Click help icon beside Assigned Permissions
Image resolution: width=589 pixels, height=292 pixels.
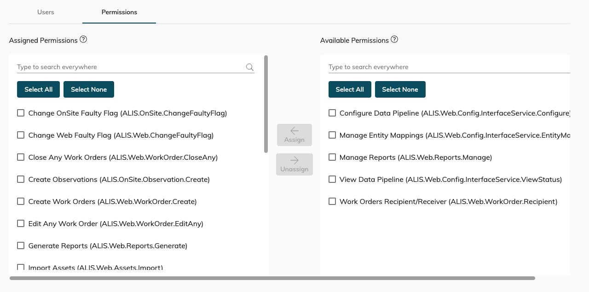83,40
